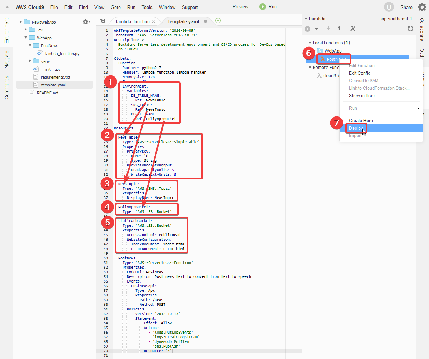Open the Window menu
Screen dimensions: 429x359
click(x=167, y=7)
